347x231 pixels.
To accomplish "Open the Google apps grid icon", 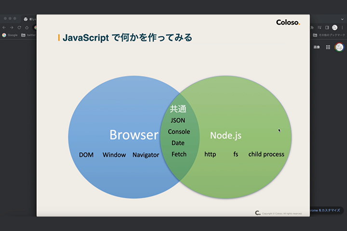I will click(328, 47).
